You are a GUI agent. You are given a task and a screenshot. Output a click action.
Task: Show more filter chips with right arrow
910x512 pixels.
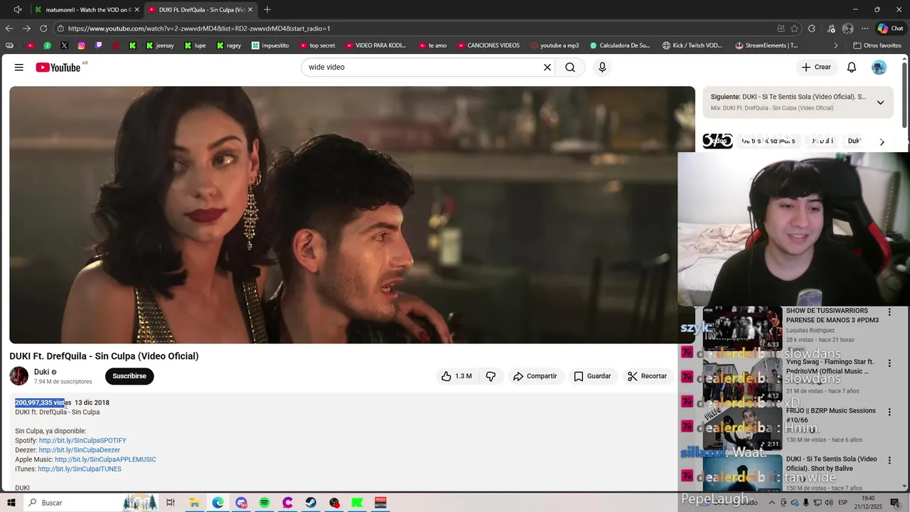point(882,142)
